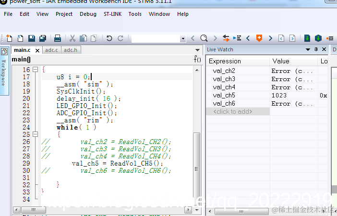The height and width of the screenshot is (216, 337).
Task: Click the Replace toolbar icon
Action: (x=226, y=38)
